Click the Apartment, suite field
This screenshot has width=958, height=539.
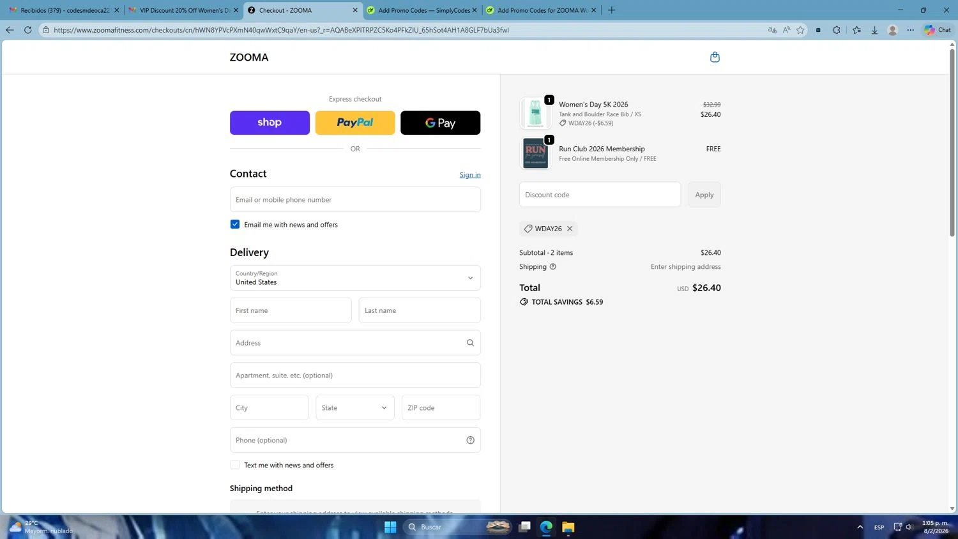coord(355,375)
